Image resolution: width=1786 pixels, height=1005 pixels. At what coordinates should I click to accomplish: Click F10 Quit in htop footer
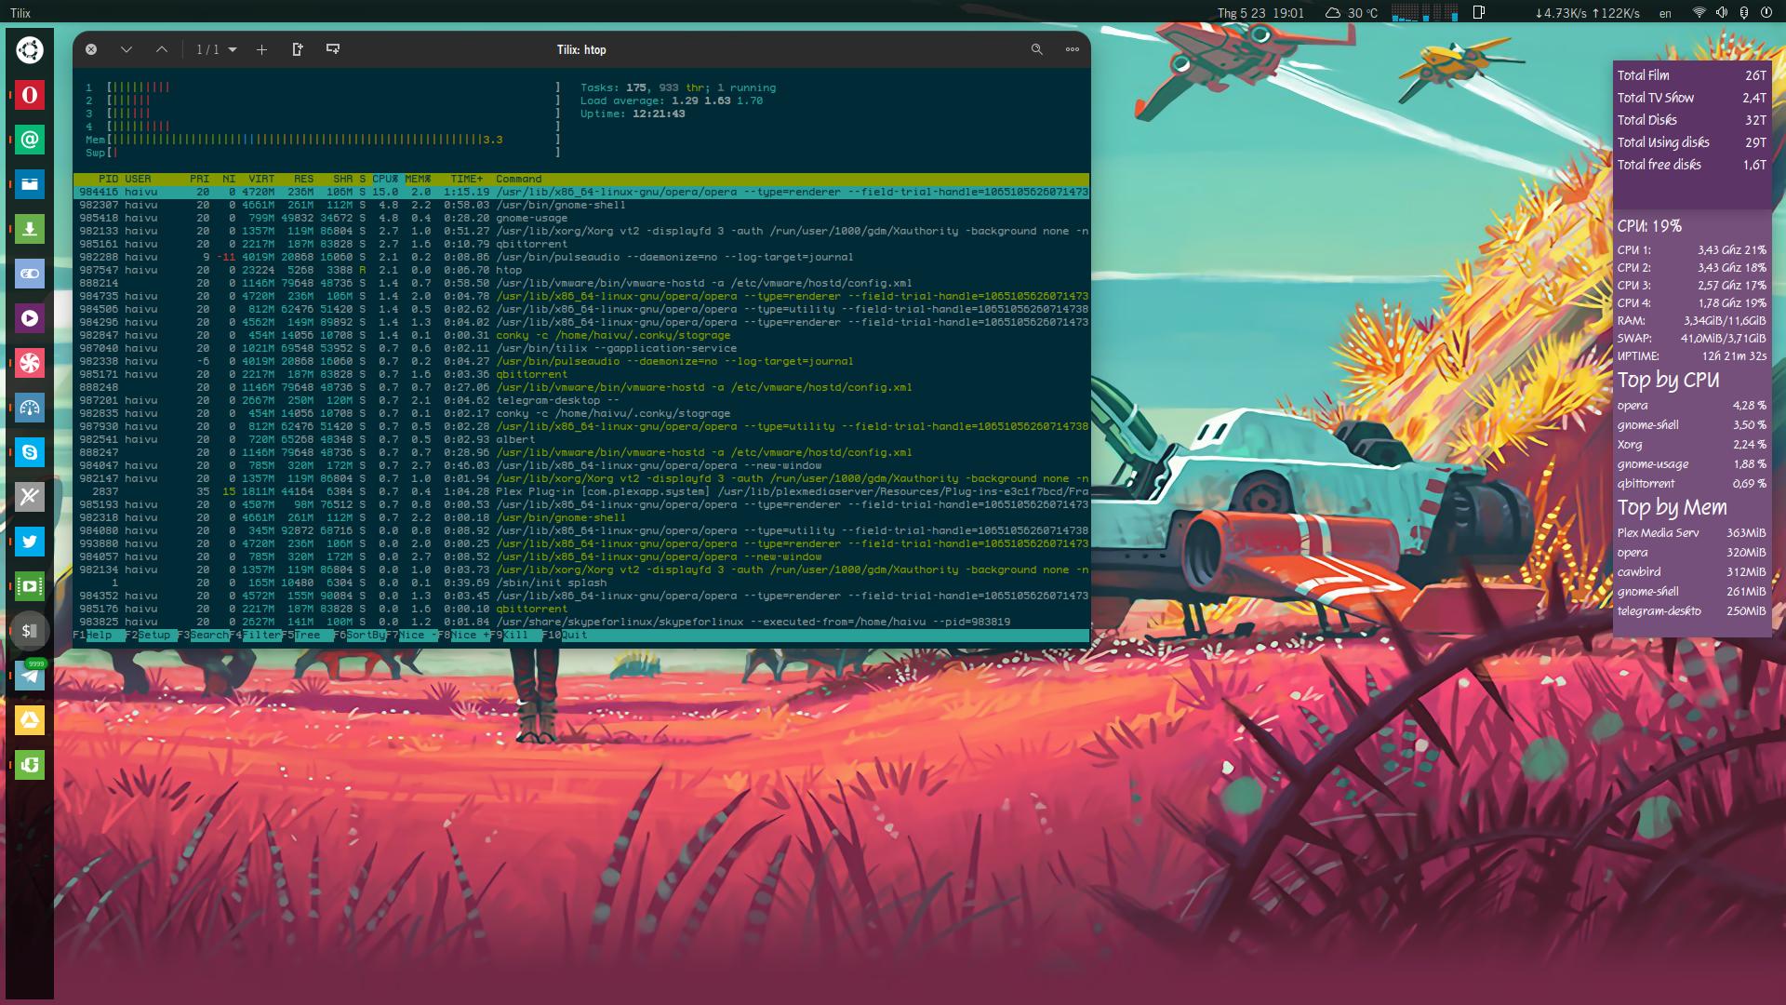pyautogui.click(x=566, y=636)
